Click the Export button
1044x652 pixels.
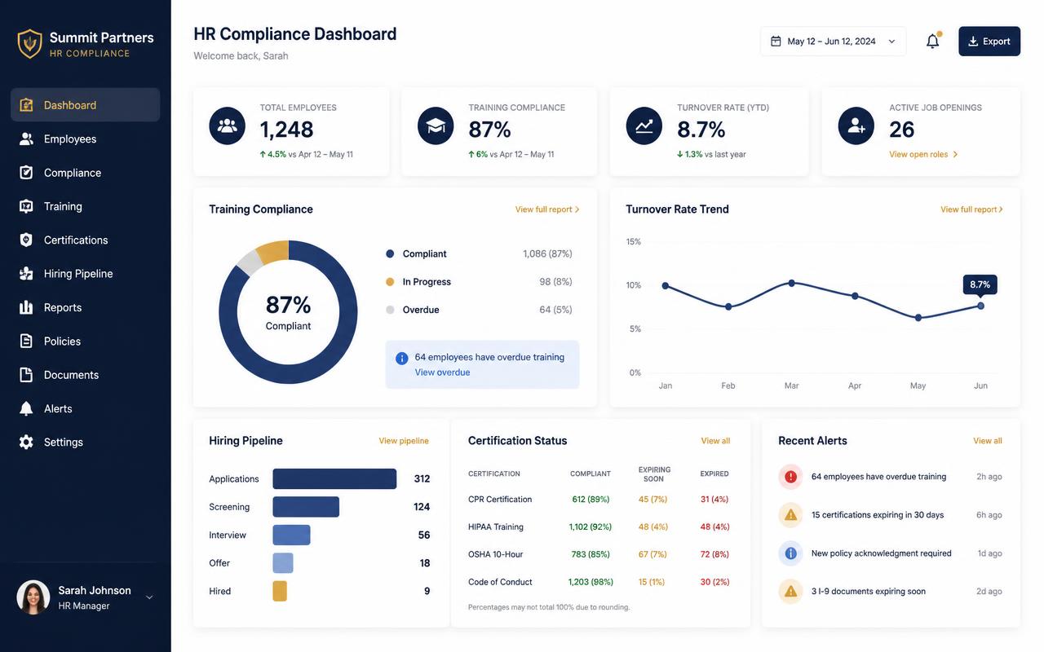(x=989, y=41)
